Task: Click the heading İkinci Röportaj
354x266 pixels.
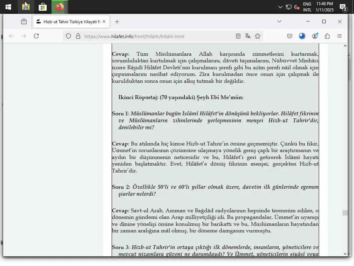Action: point(181,97)
